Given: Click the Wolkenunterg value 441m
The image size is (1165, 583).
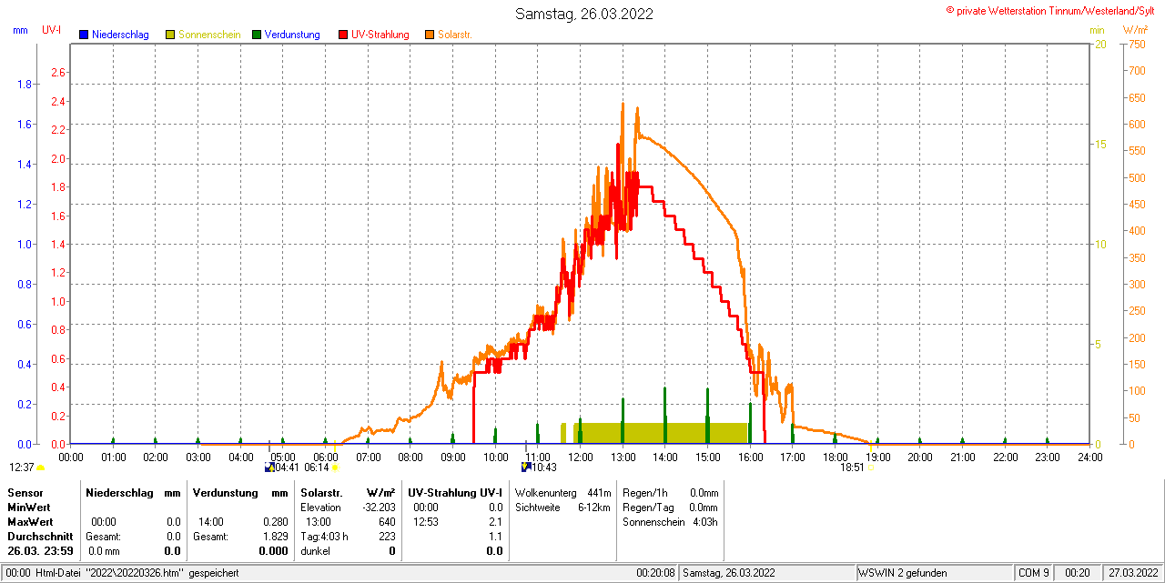Looking at the screenshot, I should point(599,492).
